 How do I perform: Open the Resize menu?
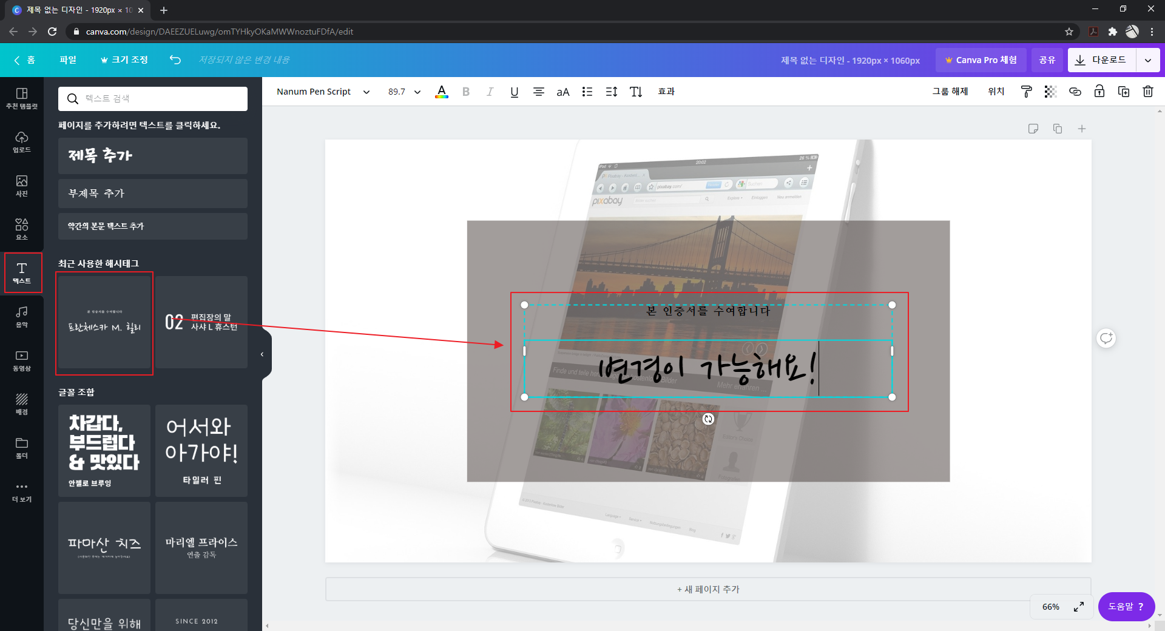(x=124, y=59)
